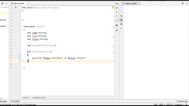Image resolution: width=189 pixels, height=106 pixels.
Task: Move up the stack trace arrow
Action: pos(121,8)
